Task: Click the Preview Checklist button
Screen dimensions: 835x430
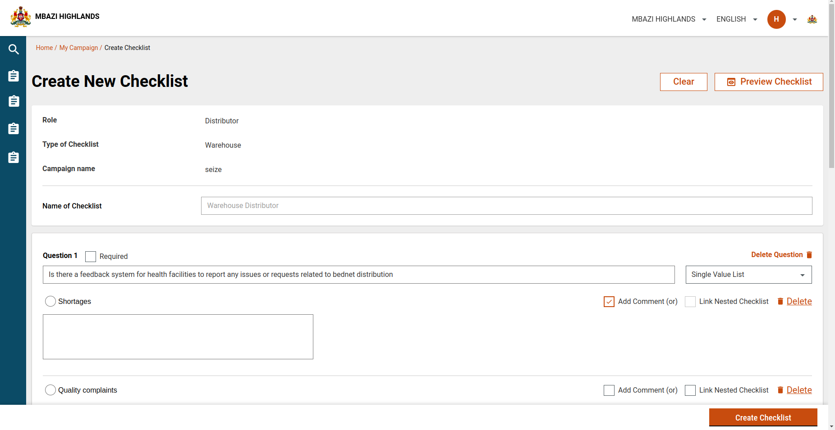Action: [768, 82]
